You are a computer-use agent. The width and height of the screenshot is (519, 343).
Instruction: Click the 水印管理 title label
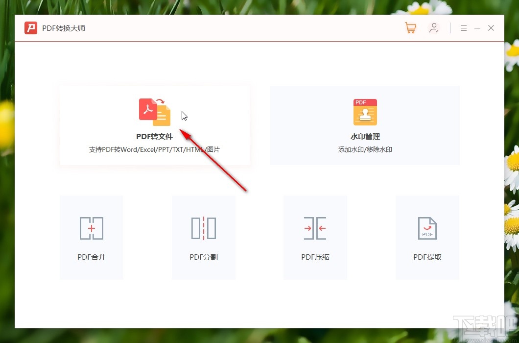pyautogui.click(x=365, y=137)
